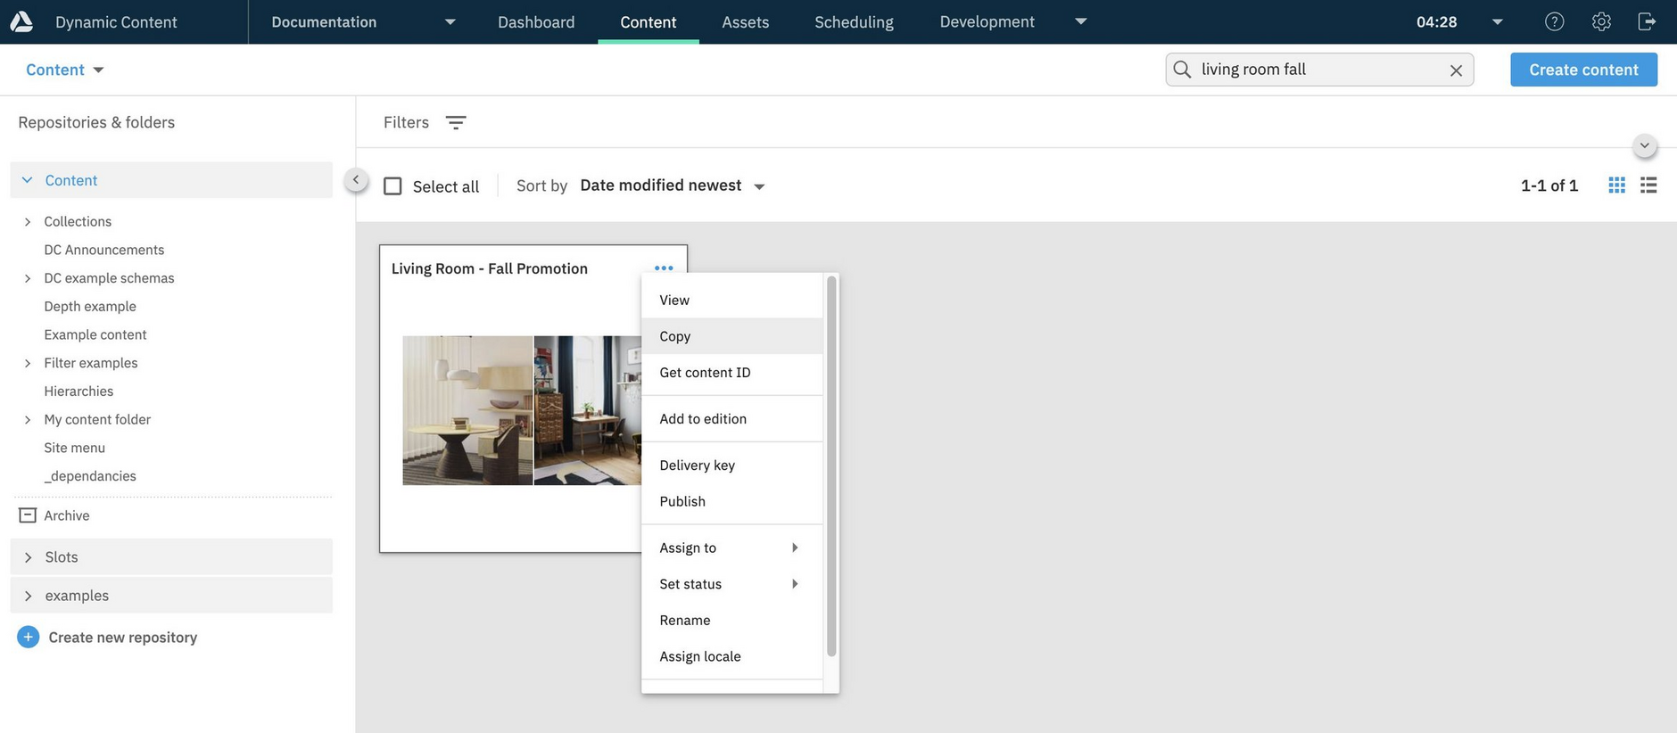
Task: Click the context menu scrollbar
Action: click(x=831, y=465)
